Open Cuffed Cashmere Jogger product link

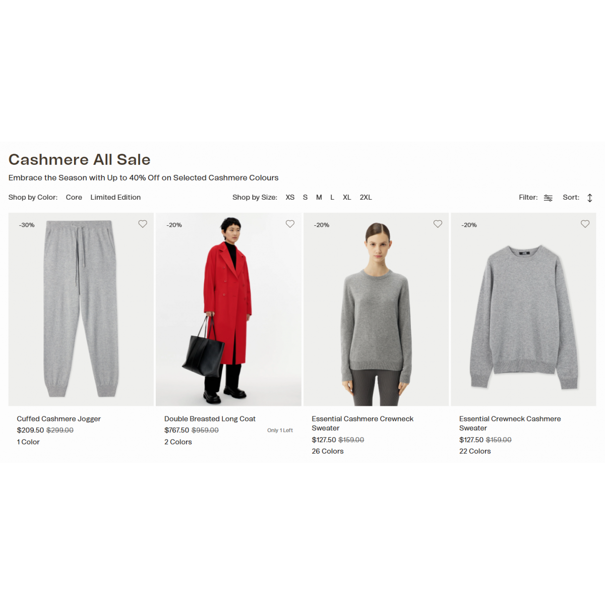pyautogui.click(x=58, y=418)
